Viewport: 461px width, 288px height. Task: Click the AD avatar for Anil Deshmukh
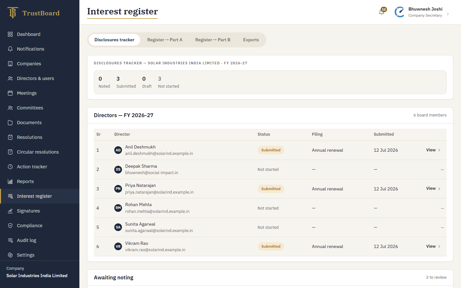click(x=118, y=150)
